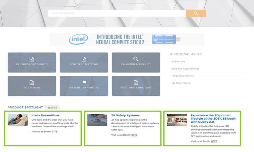
Task: Open My Show Planner link
Action: [181, 83]
